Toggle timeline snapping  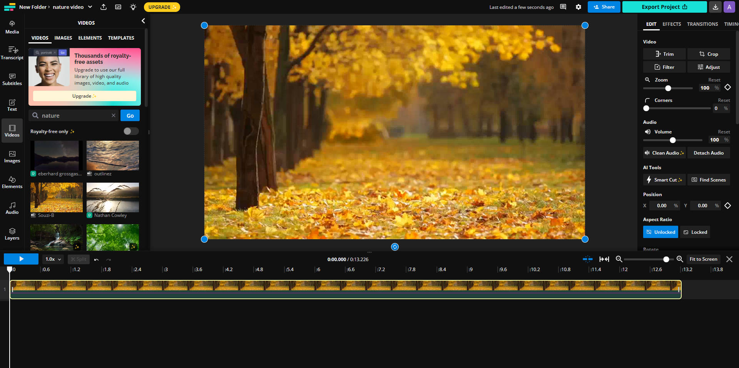tap(588, 259)
